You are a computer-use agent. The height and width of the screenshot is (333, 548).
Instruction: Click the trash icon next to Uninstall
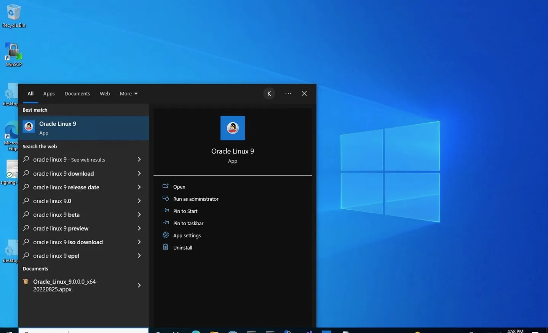click(x=166, y=247)
